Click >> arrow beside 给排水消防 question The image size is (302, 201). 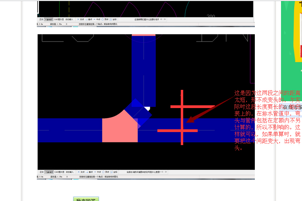pos(166,172)
